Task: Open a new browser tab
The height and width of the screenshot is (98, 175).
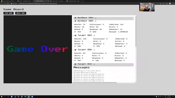Action: [x=83, y=1]
